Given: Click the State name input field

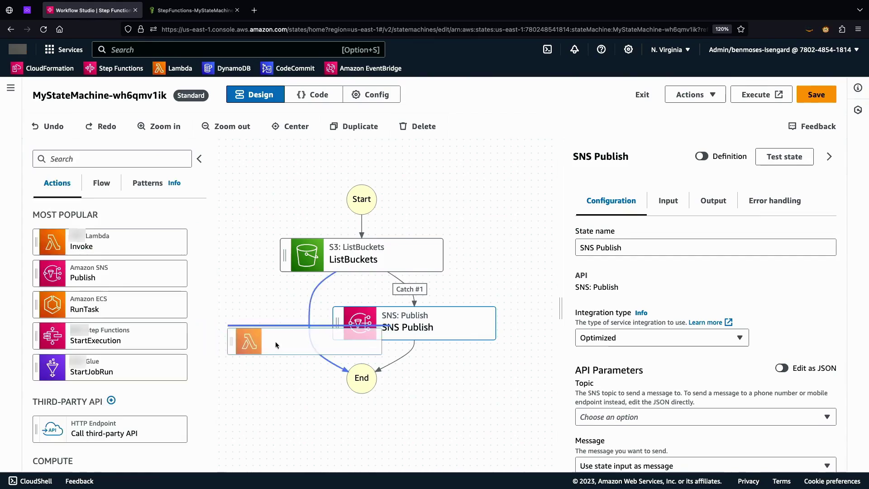Looking at the screenshot, I should 705,248.
